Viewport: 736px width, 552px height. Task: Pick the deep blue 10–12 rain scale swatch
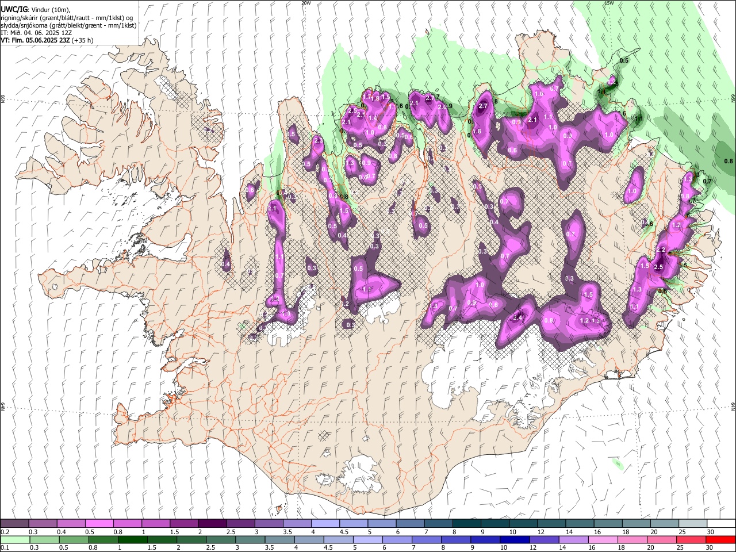pos(515,539)
